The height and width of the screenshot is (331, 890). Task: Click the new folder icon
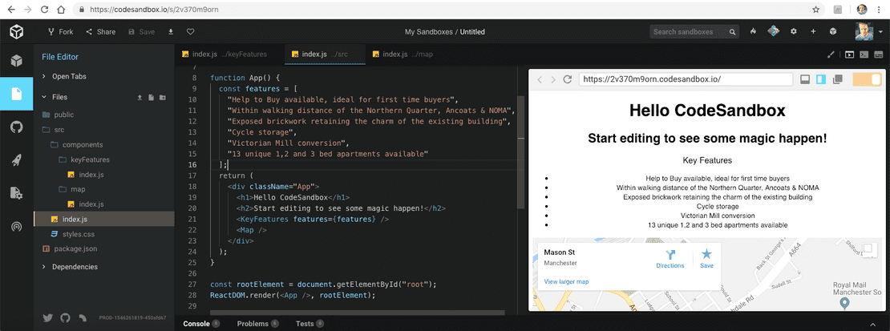(162, 98)
